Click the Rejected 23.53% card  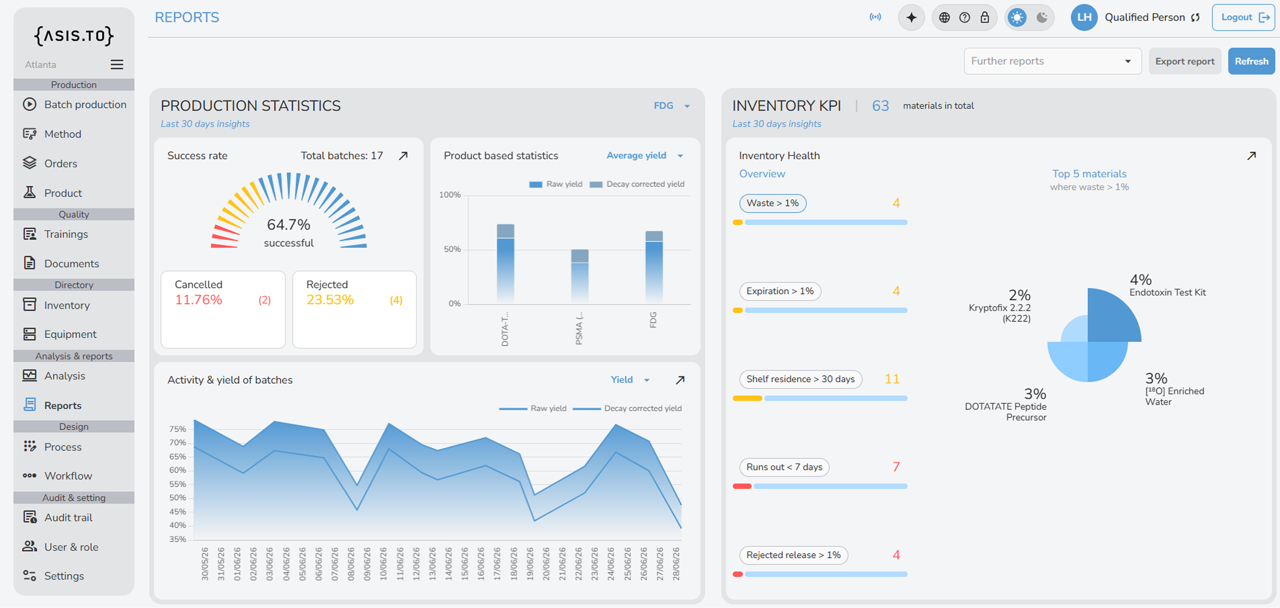(354, 310)
